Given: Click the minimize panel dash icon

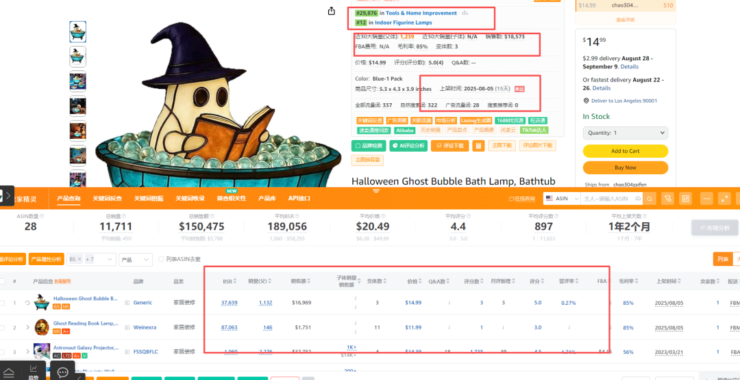Looking at the screenshot, I should pos(706,199).
